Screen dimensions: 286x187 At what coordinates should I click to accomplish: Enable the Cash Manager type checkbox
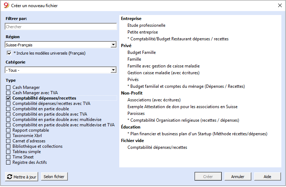pos(8,87)
